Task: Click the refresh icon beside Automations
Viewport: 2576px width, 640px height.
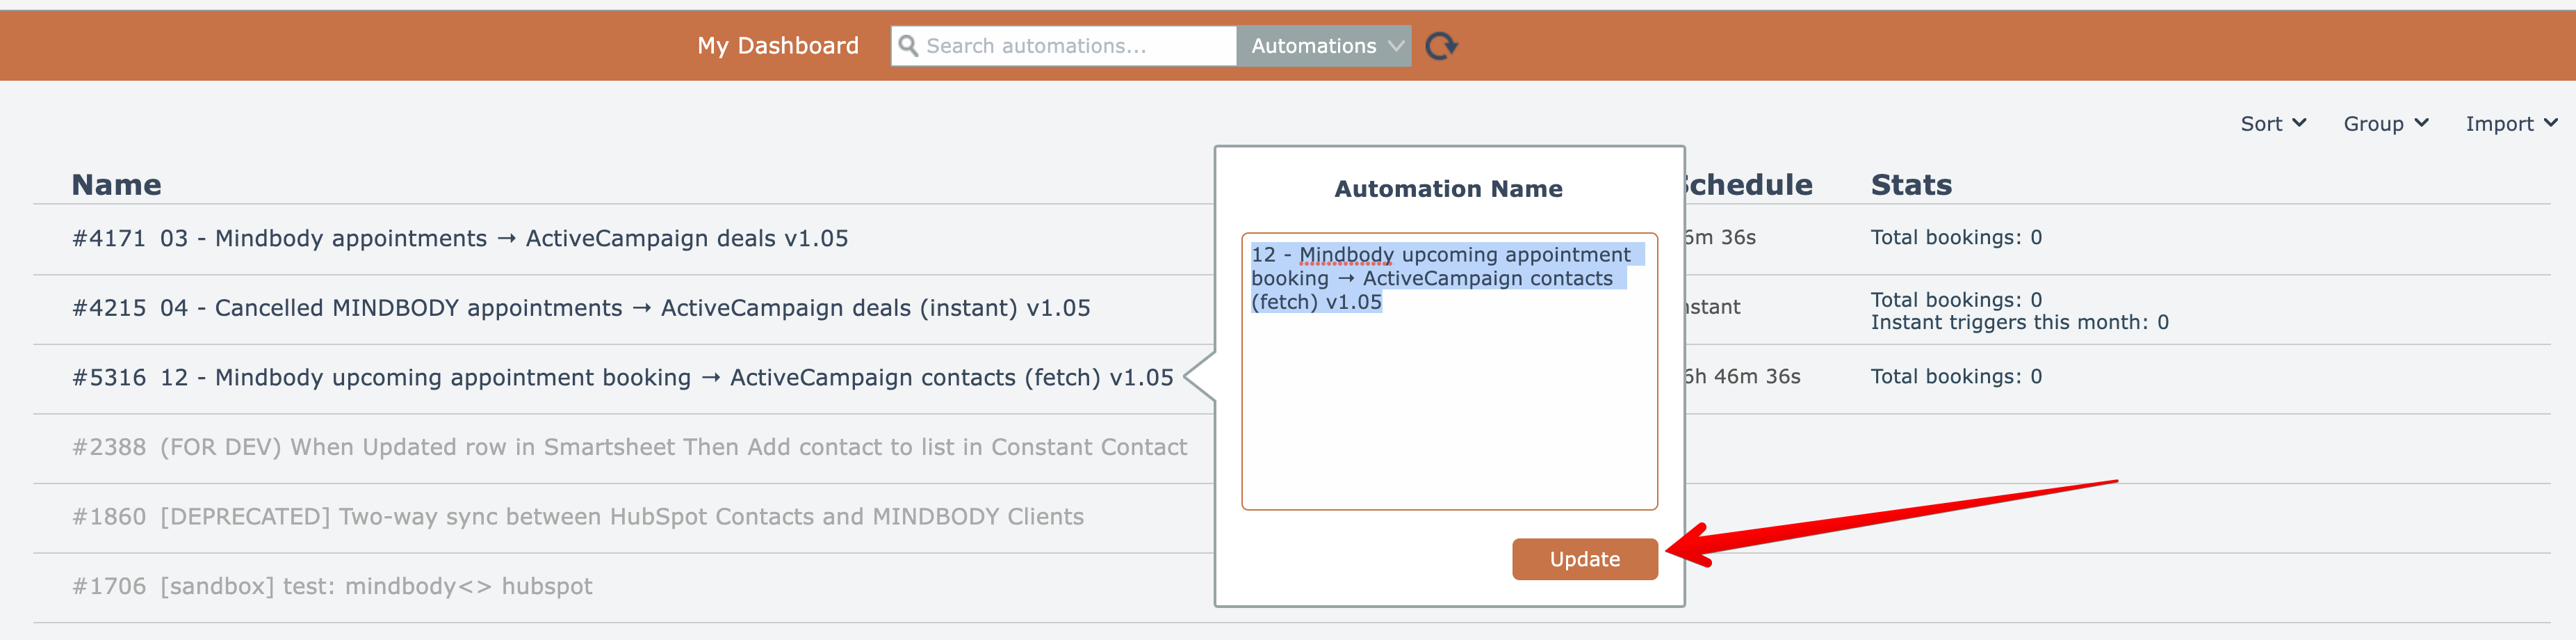Action: click(x=1440, y=46)
